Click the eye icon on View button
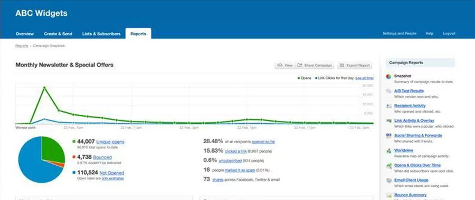This screenshot has height=200, width=475. pyautogui.click(x=280, y=65)
